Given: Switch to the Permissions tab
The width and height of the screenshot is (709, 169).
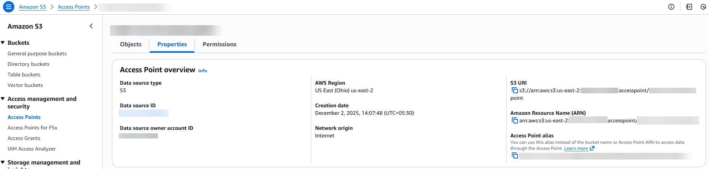Looking at the screenshot, I should (x=219, y=44).
